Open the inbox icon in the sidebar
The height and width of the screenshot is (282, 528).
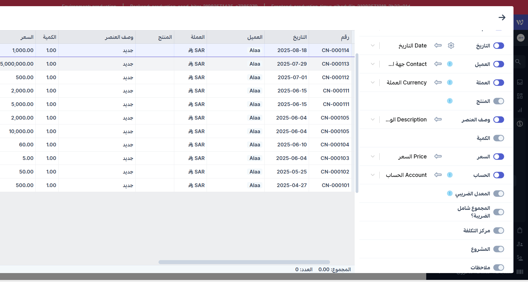(520, 82)
